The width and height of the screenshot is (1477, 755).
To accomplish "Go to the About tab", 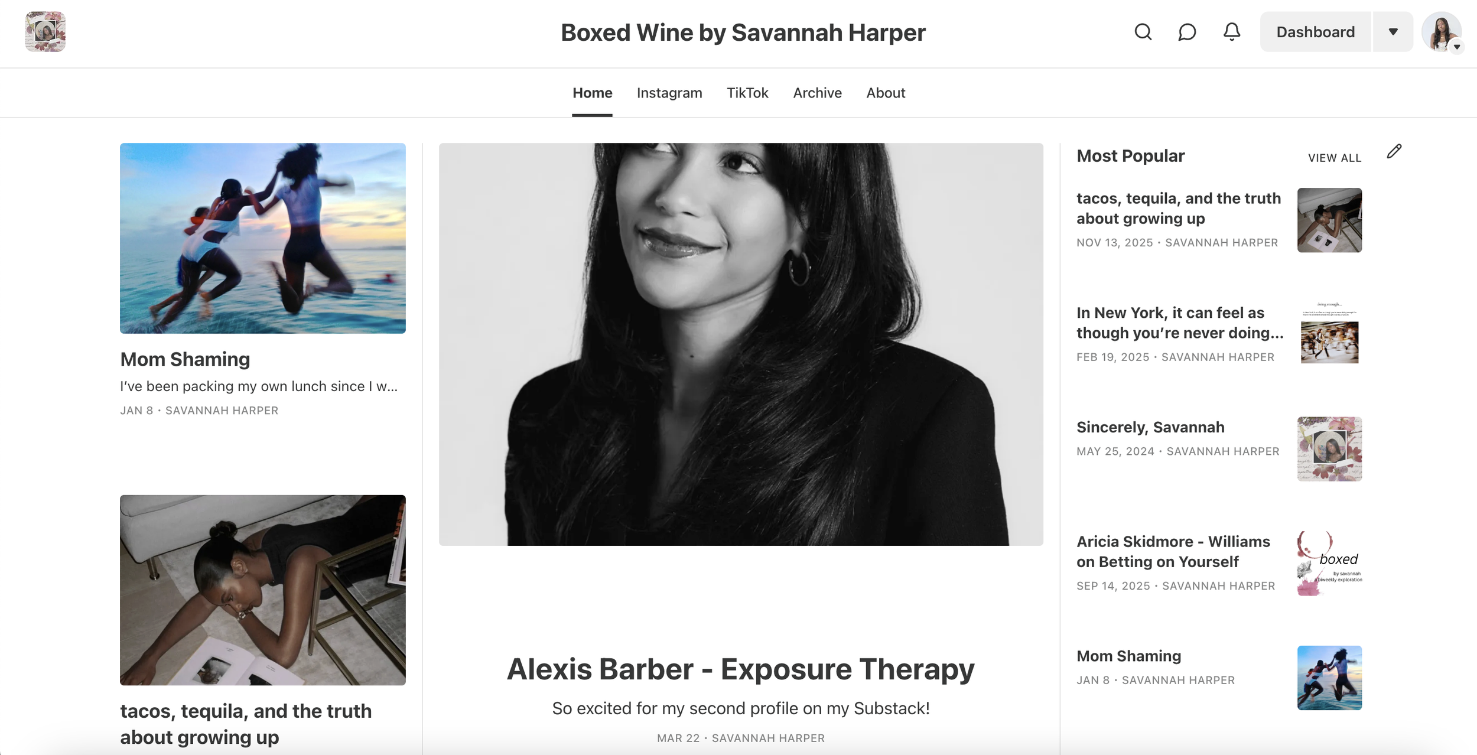I will 886,93.
